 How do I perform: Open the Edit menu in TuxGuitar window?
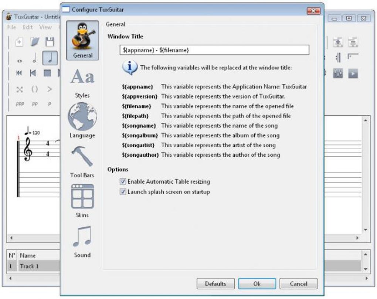(28, 27)
